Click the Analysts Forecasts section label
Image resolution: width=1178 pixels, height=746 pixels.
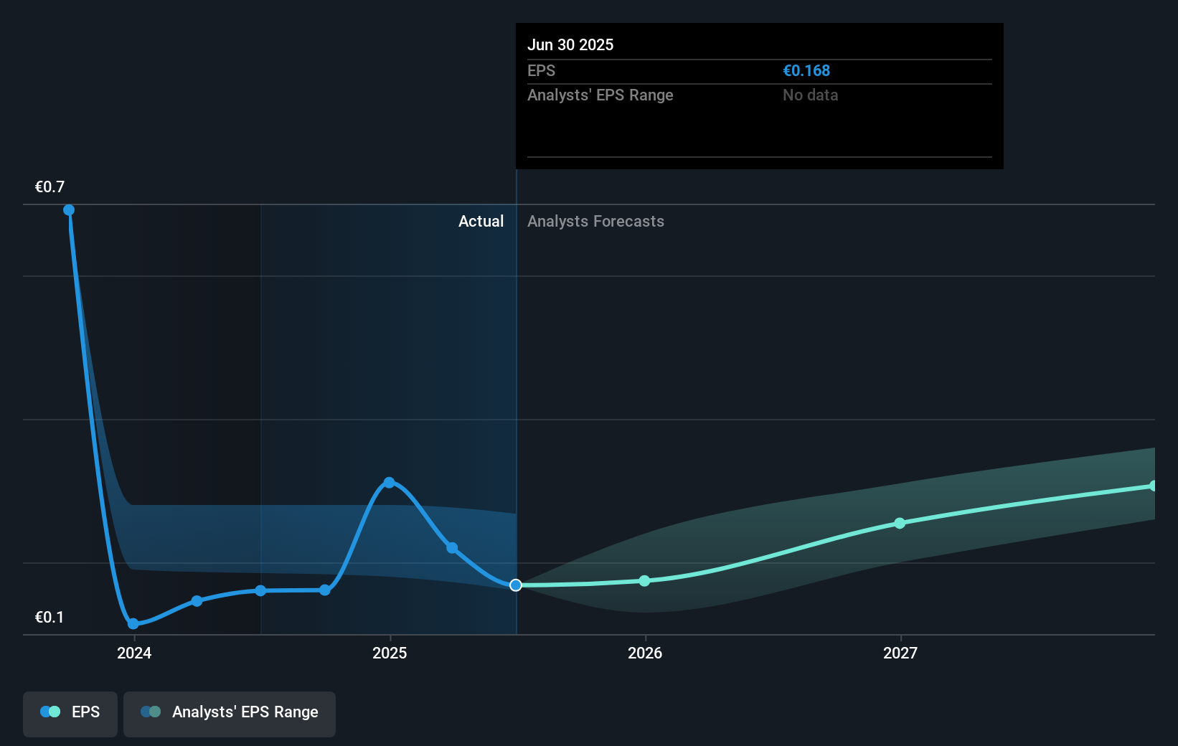point(595,222)
